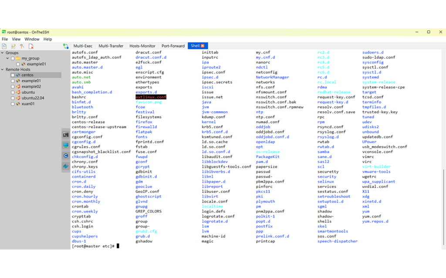446x278 pixels.
Task: Open the remote desktop monitor icon
Action: click(65, 145)
